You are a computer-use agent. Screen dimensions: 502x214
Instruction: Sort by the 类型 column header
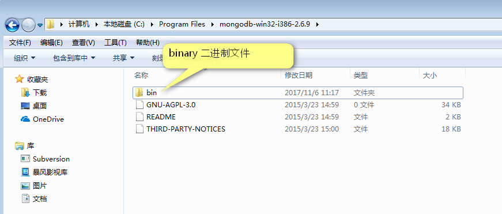pos(360,76)
